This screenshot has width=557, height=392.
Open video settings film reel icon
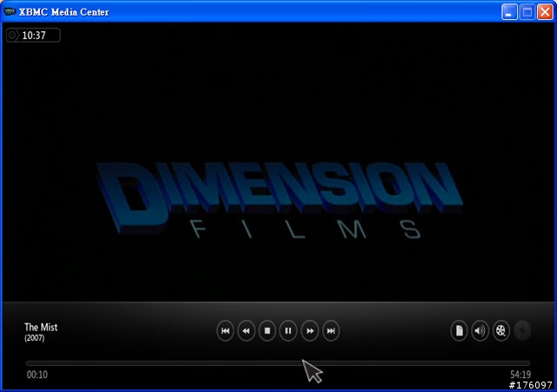(x=501, y=330)
